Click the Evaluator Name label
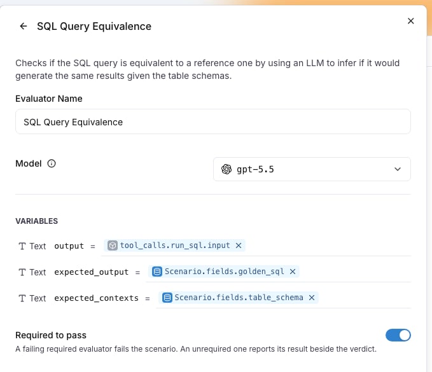This screenshot has height=372, width=432. pos(49,99)
